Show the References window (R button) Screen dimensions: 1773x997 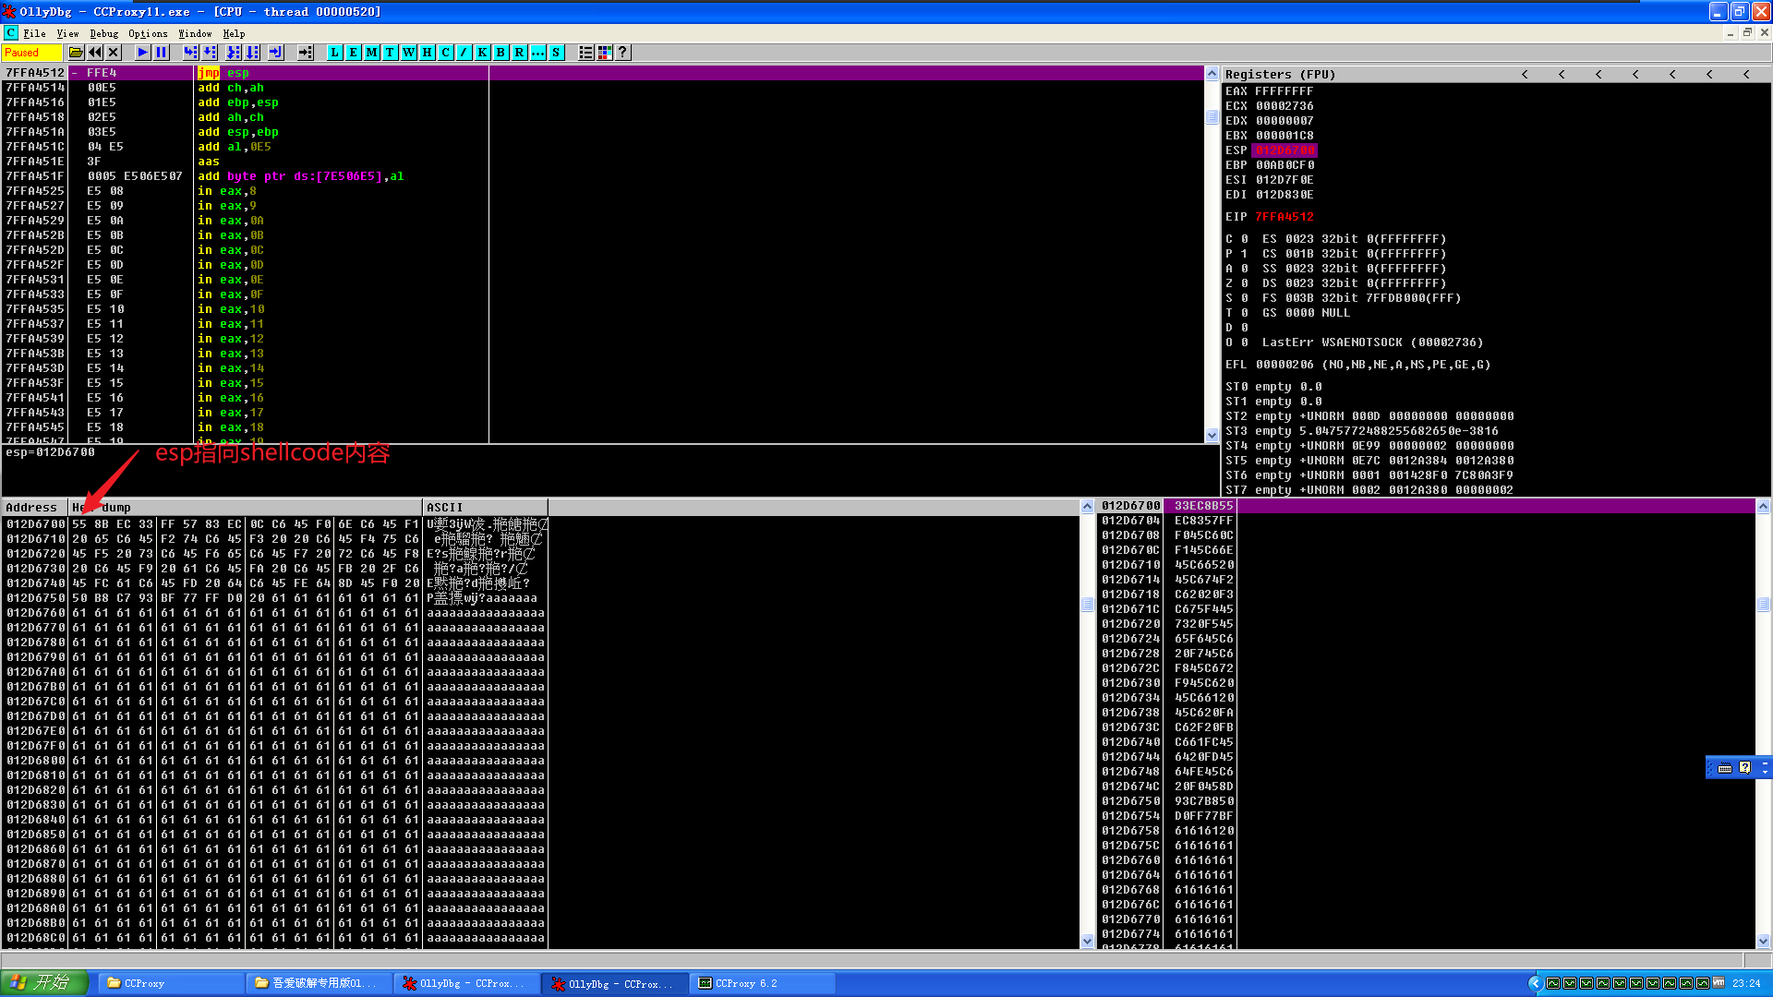tap(519, 53)
